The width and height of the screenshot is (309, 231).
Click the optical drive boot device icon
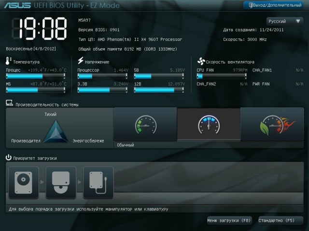pyautogui.click(x=61, y=182)
